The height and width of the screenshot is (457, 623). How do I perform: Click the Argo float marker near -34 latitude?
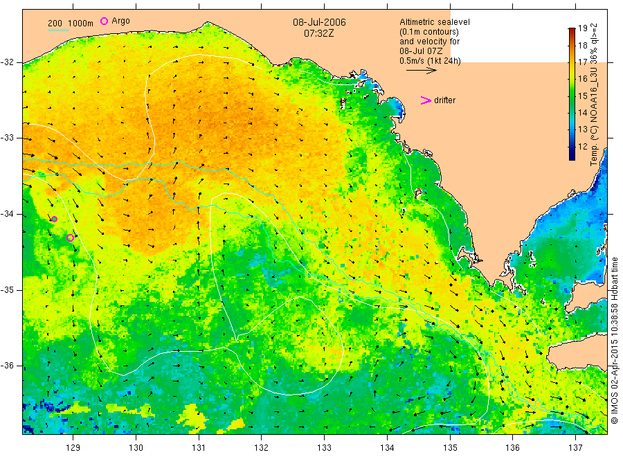(x=55, y=219)
